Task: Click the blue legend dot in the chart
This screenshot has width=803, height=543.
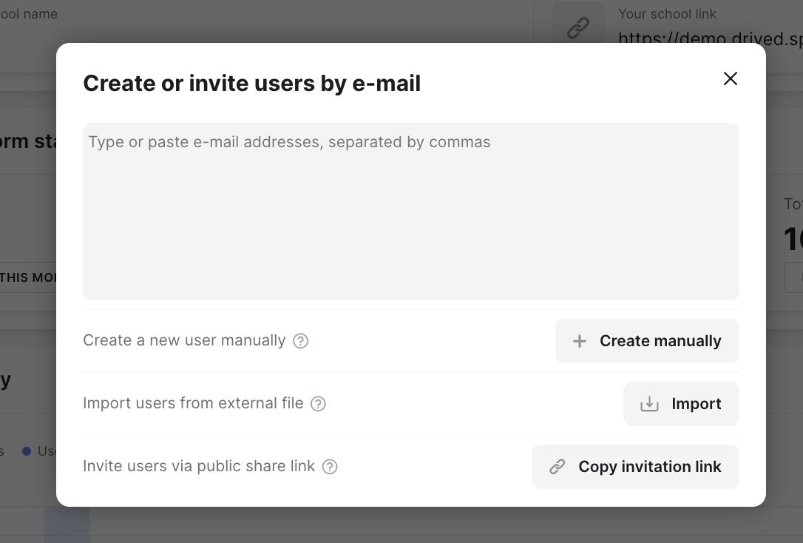Action: 27,451
